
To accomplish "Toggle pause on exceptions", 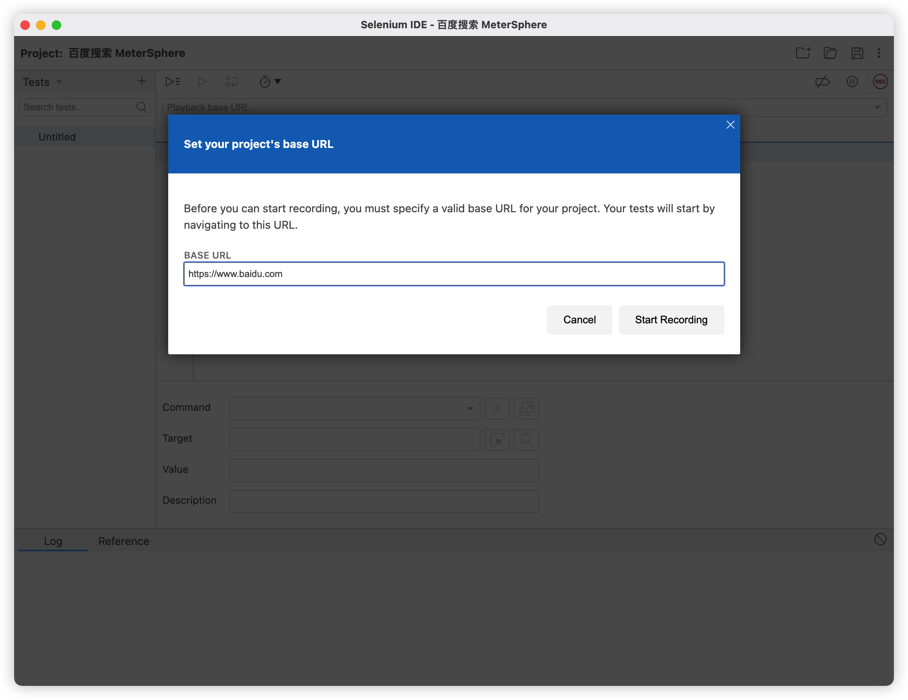I will (x=852, y=82).
